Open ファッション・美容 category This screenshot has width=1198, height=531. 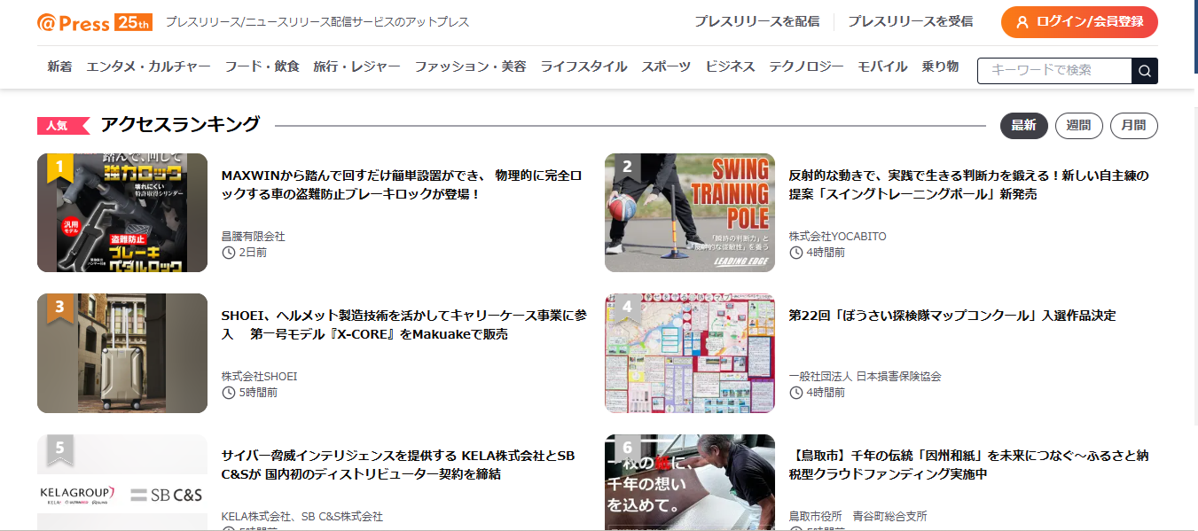coord(470,66)
